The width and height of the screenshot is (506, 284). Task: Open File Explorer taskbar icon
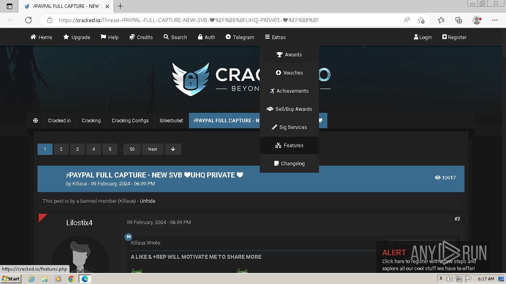[x=45, y=279]
